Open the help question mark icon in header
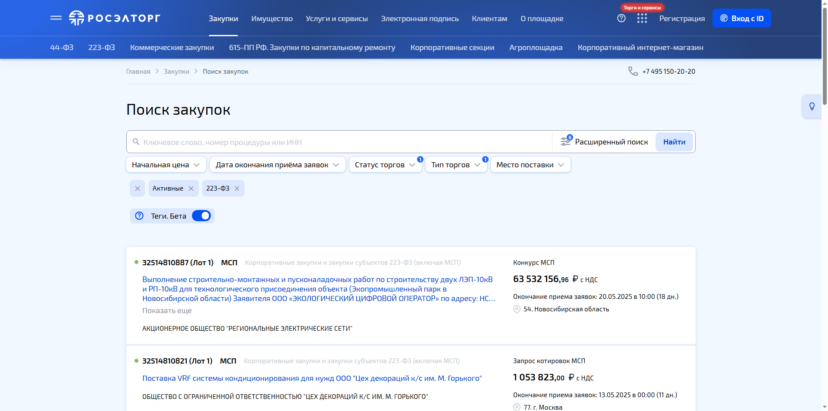Viewport: 828px width, 411px height. pos(621,18)
